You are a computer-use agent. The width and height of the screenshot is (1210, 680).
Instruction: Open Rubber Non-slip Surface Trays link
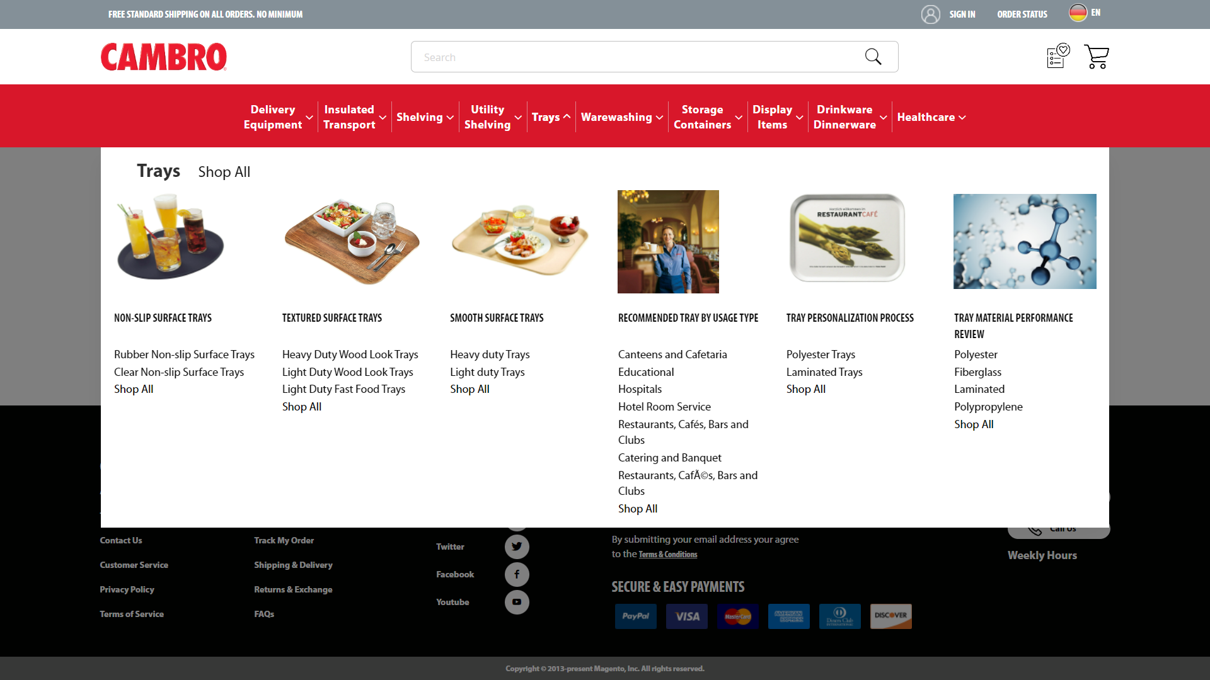[184, 354]
